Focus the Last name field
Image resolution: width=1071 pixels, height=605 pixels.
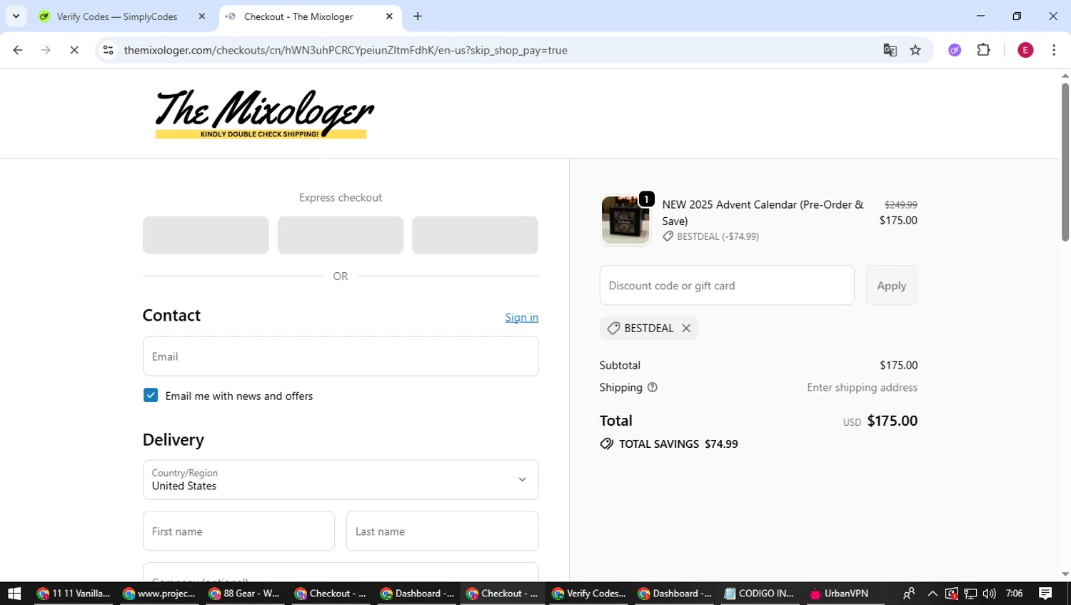point(443,531)
